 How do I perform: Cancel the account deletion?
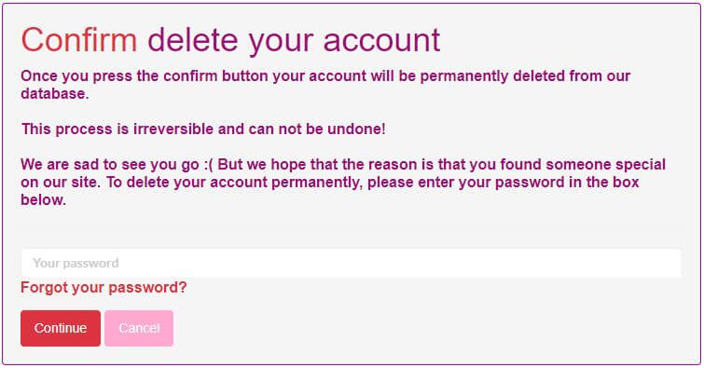click(x=139, y=328)
